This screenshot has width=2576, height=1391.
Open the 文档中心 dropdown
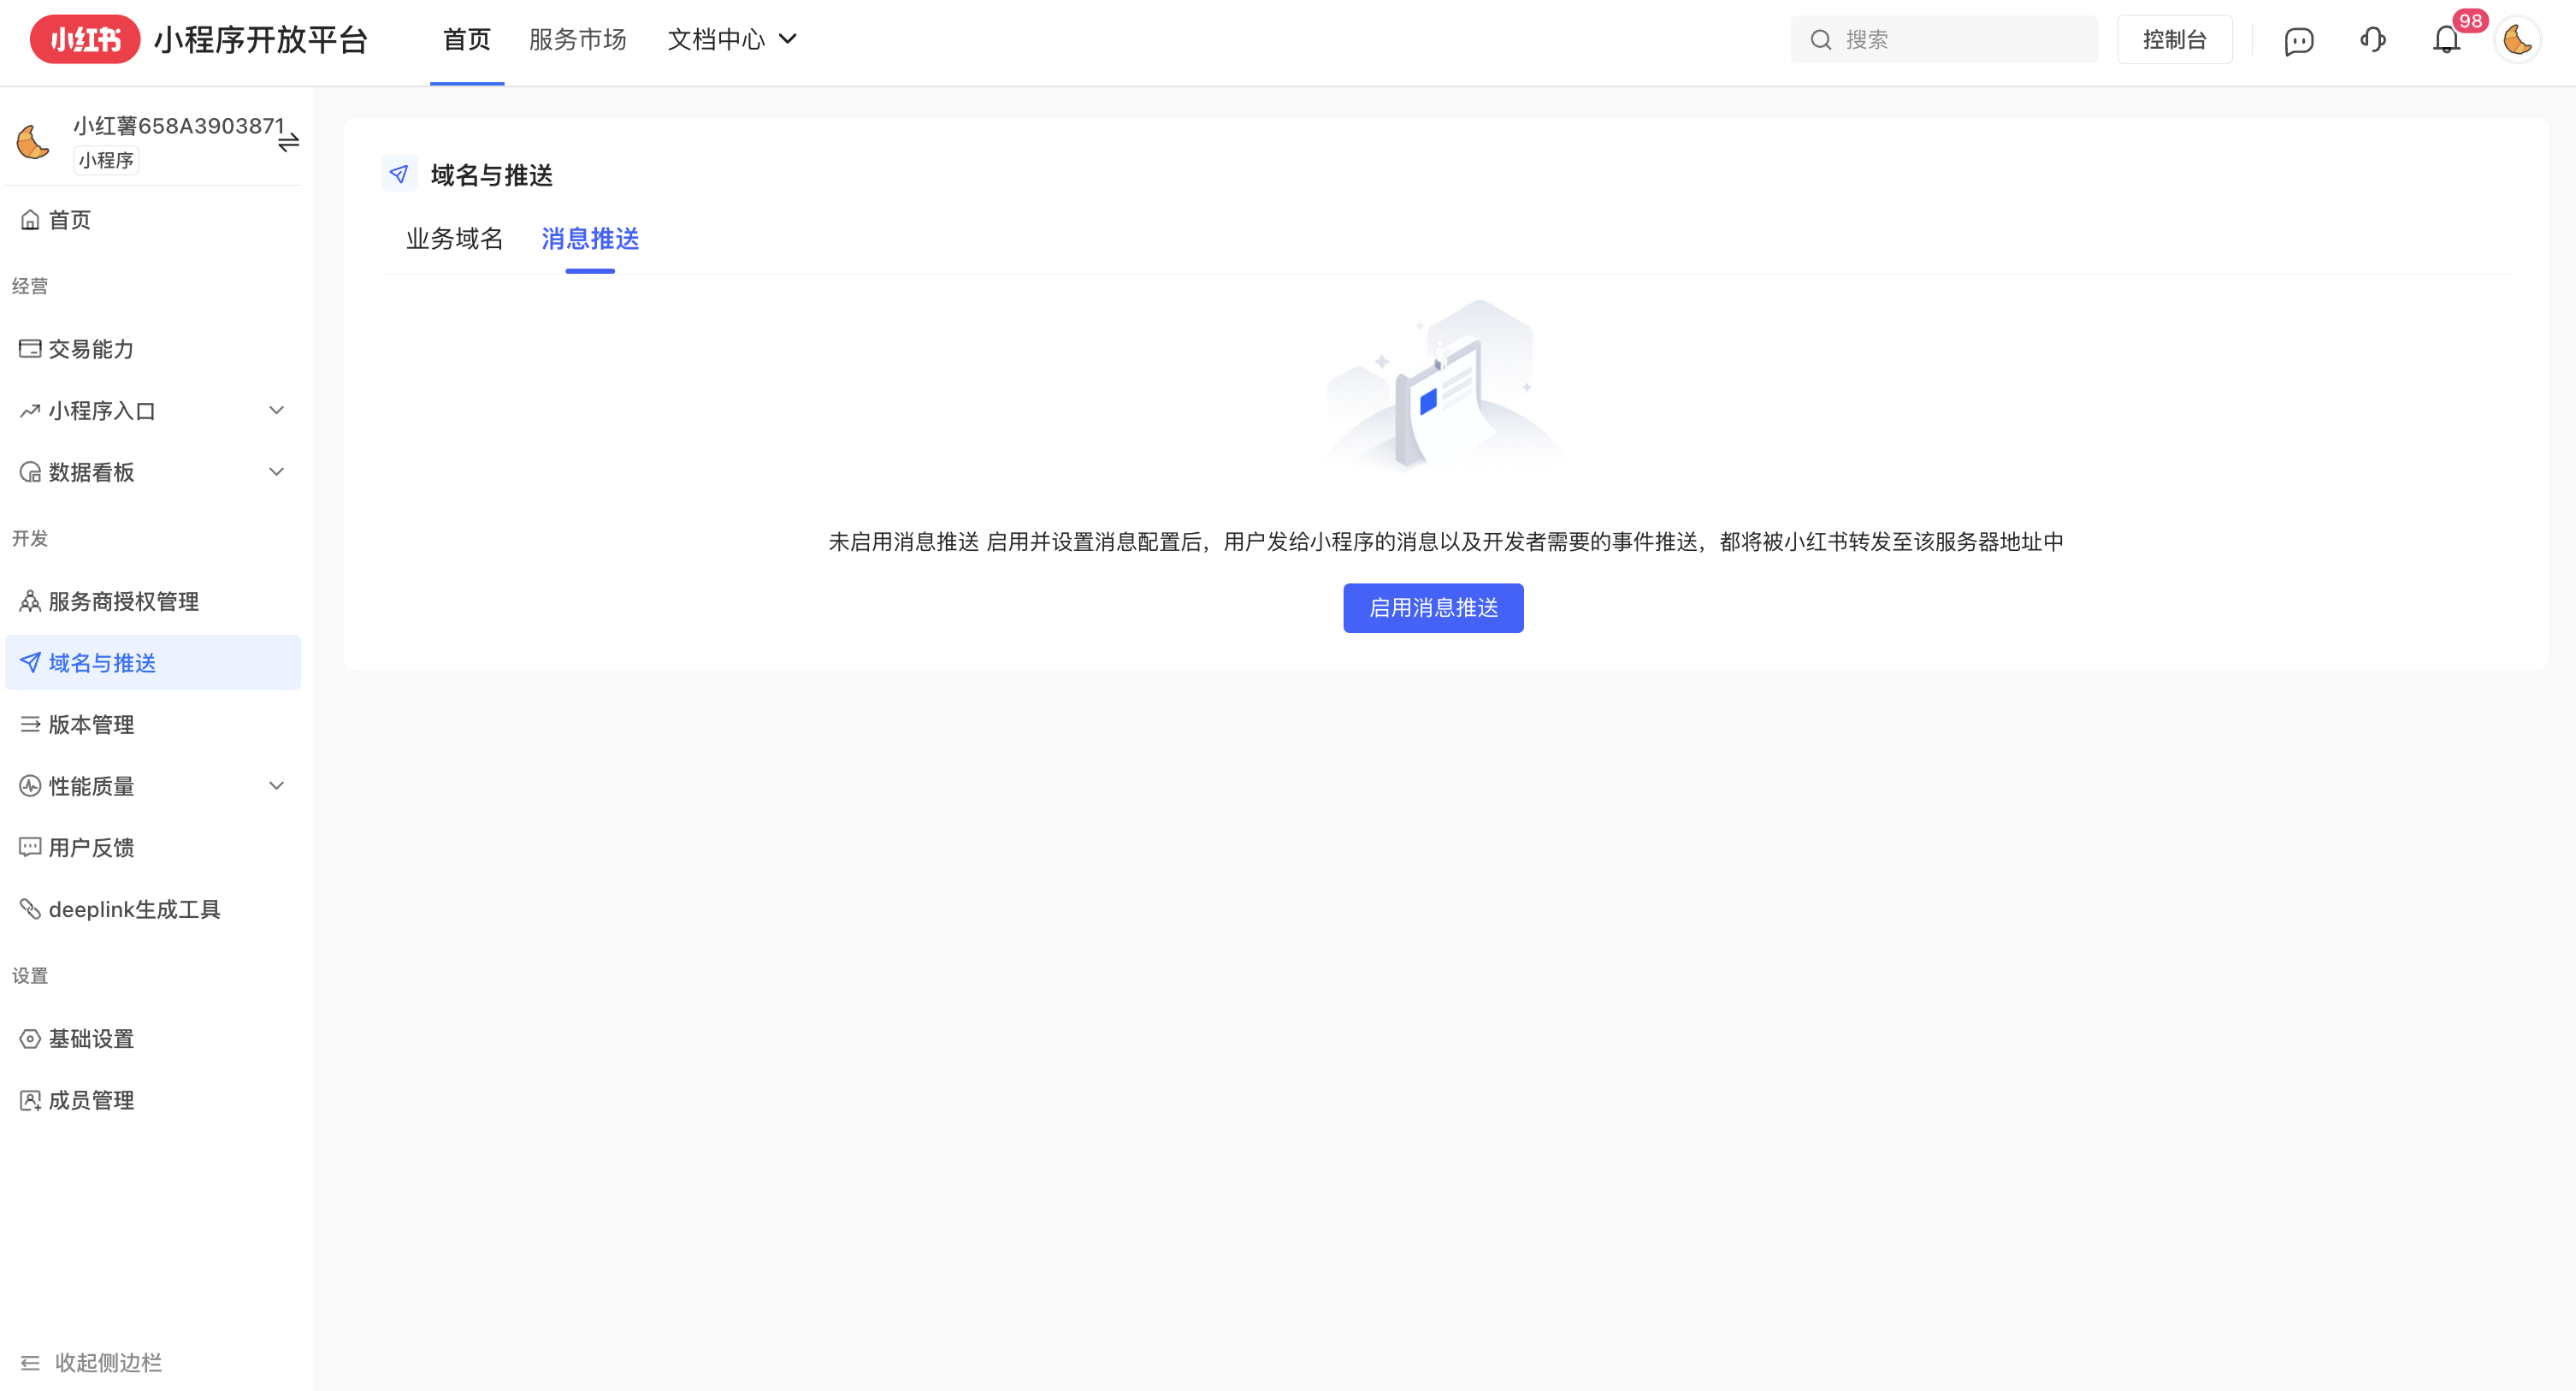(x=732, y=40)
